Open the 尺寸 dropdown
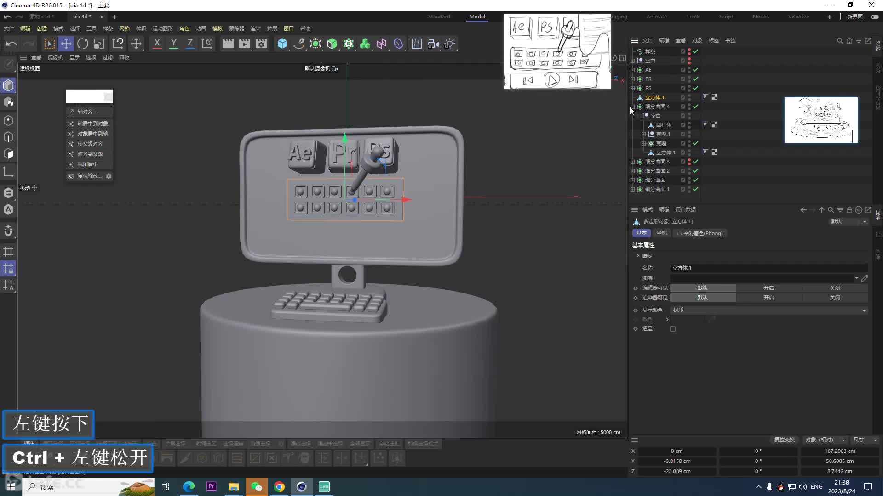The width and height of the screenshot is (883, 496). coord(865,440)
